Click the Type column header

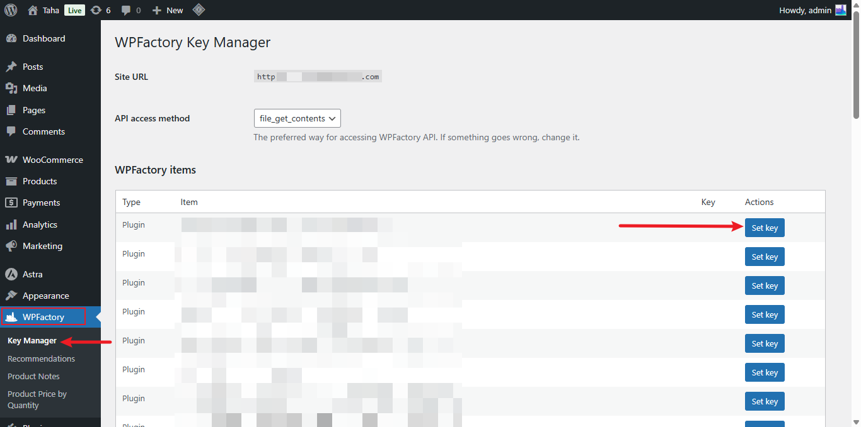coord(131,202)
